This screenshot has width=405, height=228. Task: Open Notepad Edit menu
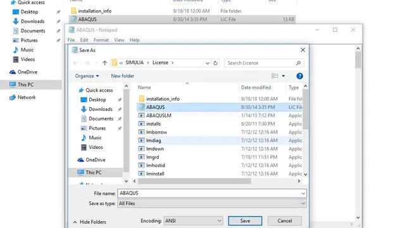click(84, 40)
